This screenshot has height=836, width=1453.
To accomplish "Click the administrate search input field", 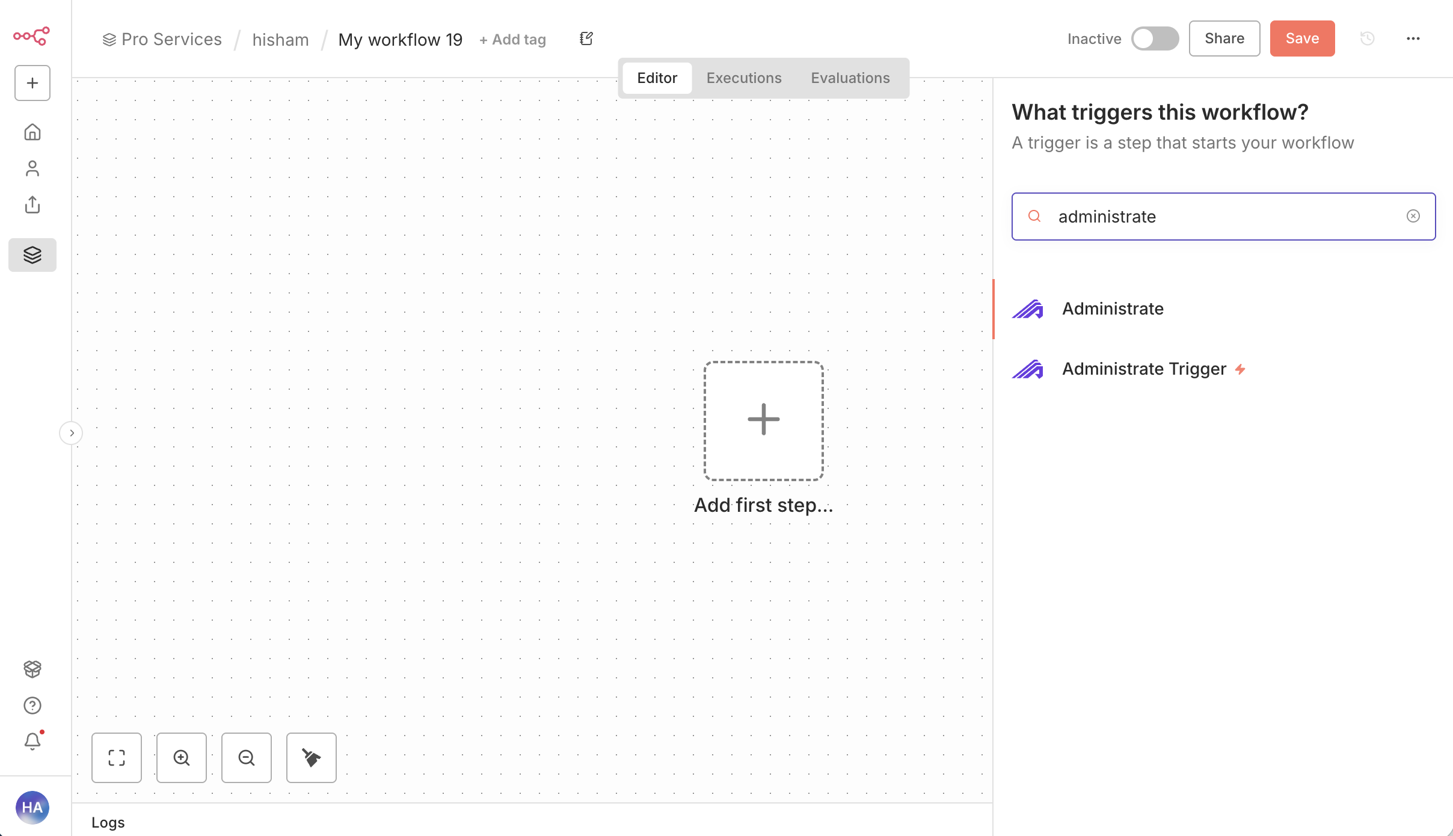I will click(1224, 217).
